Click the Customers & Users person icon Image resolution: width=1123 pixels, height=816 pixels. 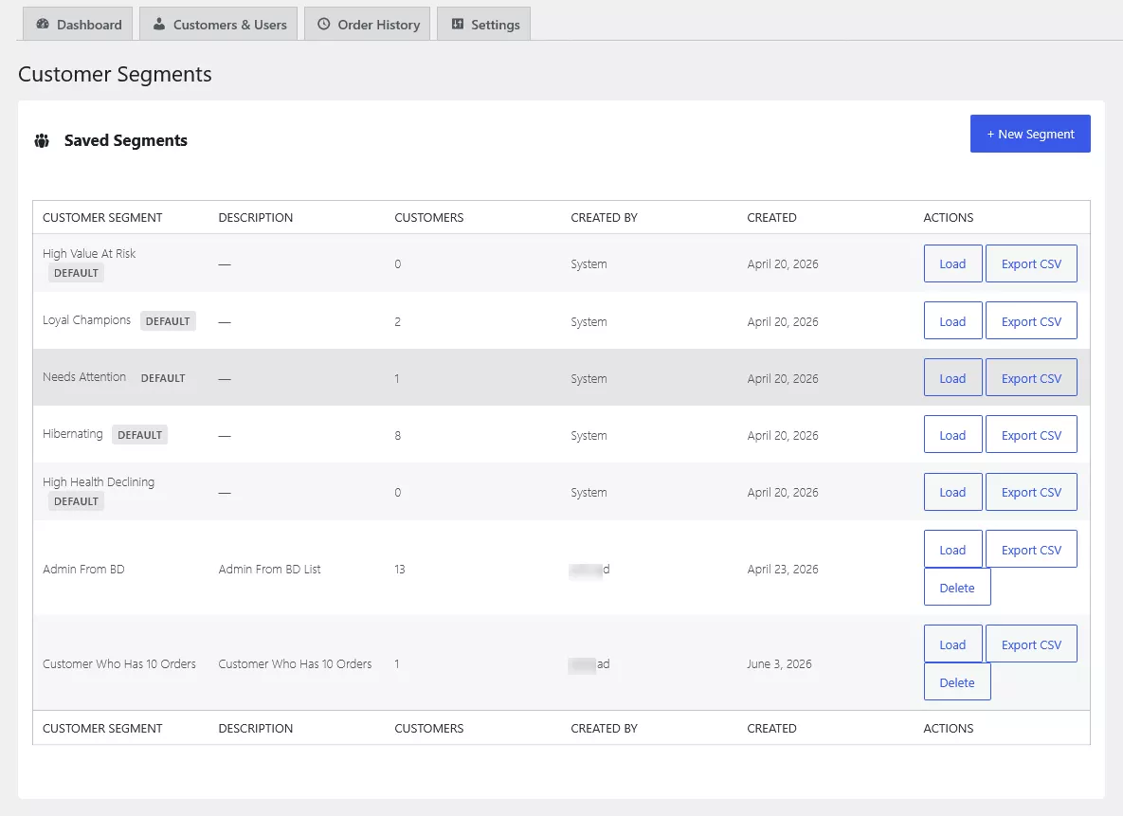coord(159,25)
